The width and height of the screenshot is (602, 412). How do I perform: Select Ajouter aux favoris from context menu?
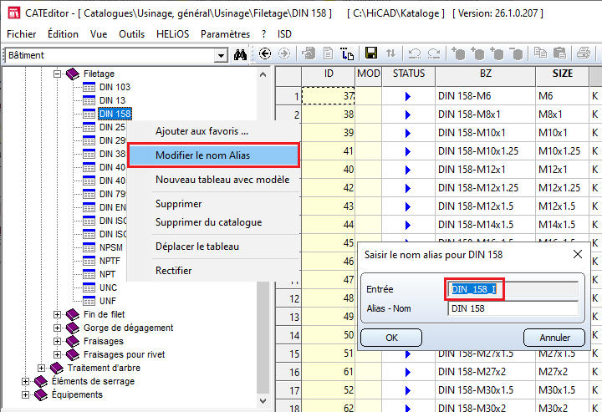202,131
